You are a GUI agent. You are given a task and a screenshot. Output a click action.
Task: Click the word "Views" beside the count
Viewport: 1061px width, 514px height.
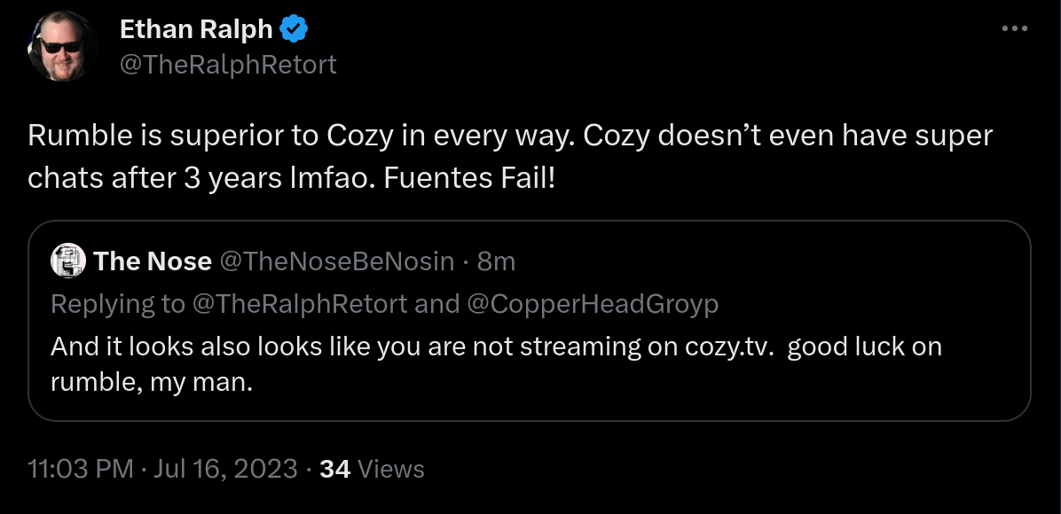391,469
